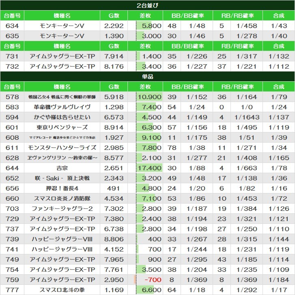Click 戦国乙女4 machine name in row 578
This screenshot has height=295, width=295.
pyautogui.click(x=62, y=97)
